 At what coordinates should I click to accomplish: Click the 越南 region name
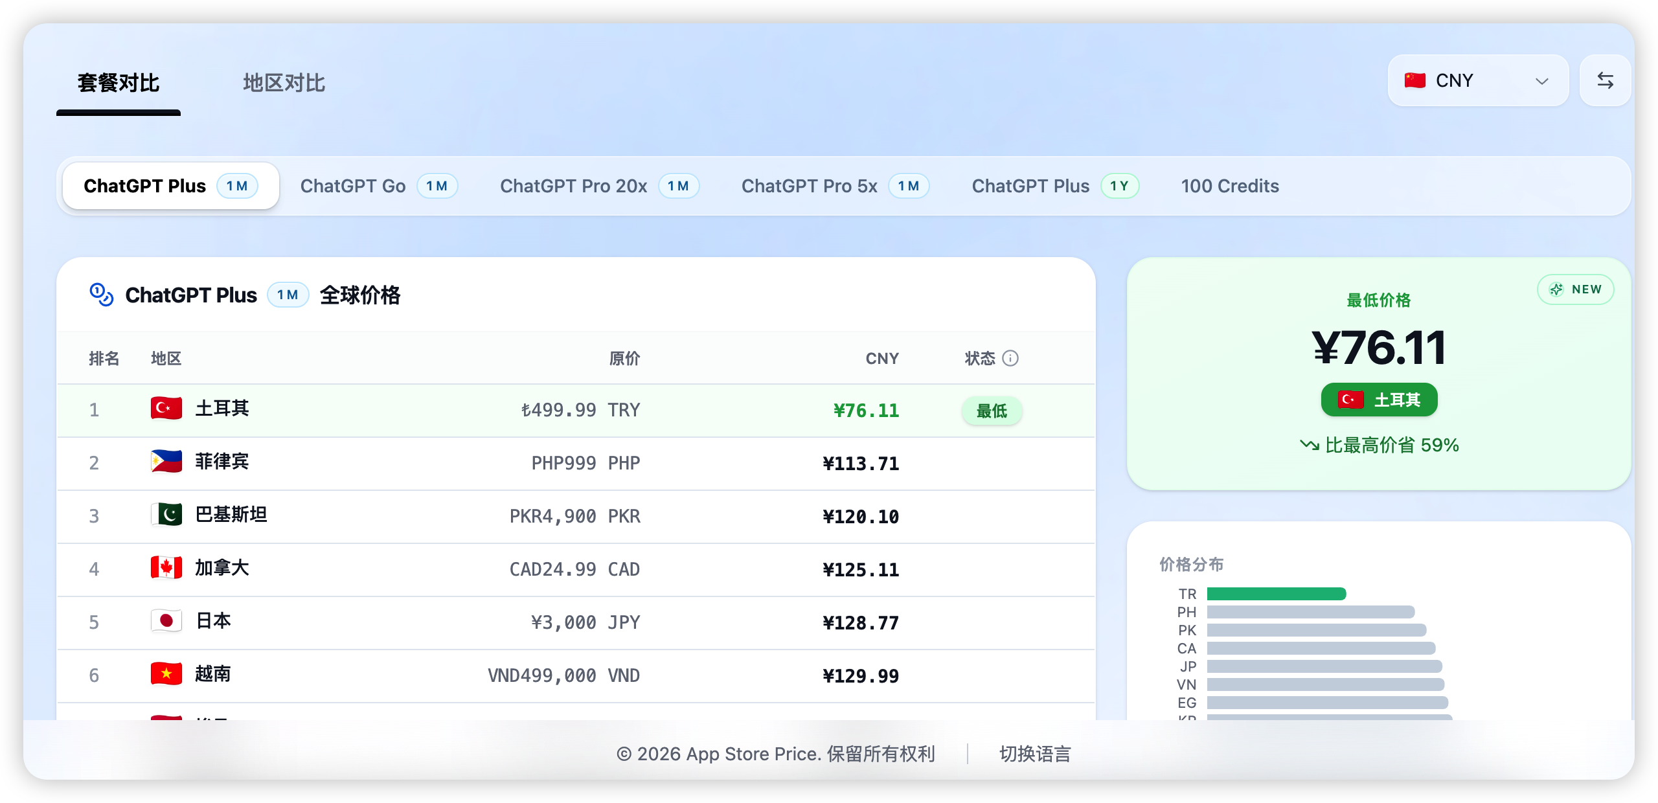click(213, 674)
